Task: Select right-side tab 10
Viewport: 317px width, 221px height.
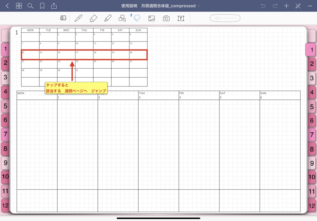Action: pos(311,177)
